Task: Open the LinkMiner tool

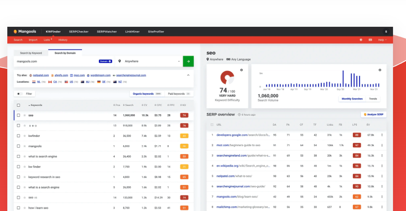Action: (x=132, y=32)
